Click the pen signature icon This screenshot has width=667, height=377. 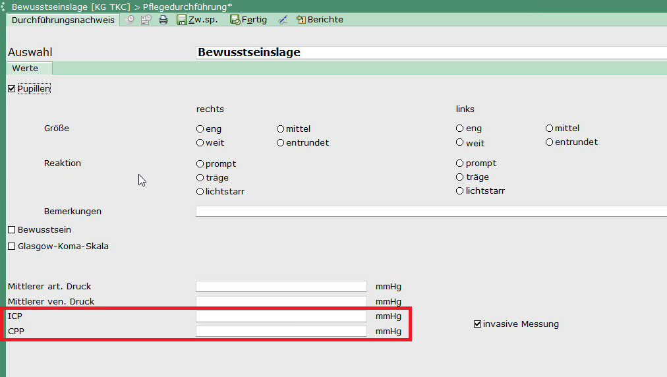pyautogui.click(x=283, y=20)
